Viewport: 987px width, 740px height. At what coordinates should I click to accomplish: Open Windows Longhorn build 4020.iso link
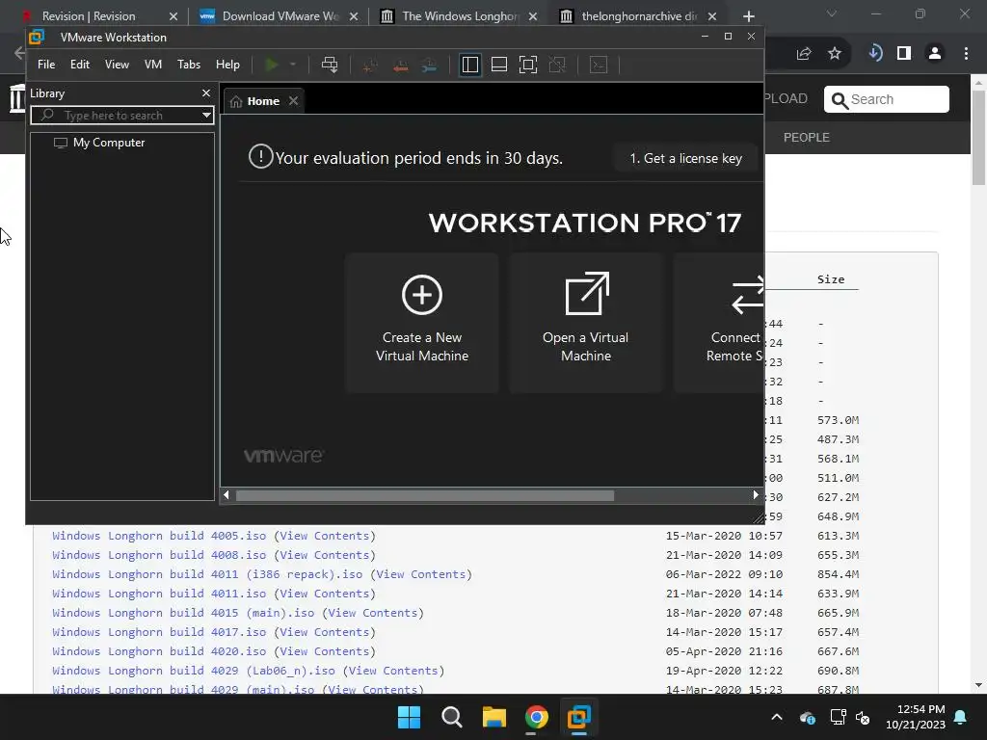[x=159, y=652]
